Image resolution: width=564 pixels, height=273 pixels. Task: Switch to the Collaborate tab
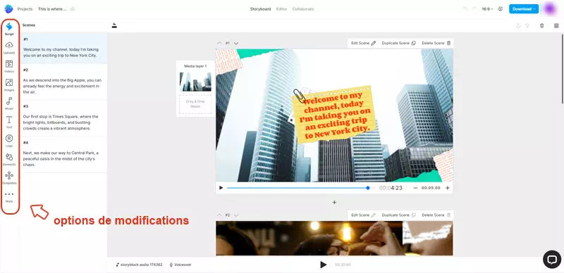click(303, 9)
